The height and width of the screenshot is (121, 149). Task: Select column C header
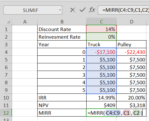coord(102,22)
